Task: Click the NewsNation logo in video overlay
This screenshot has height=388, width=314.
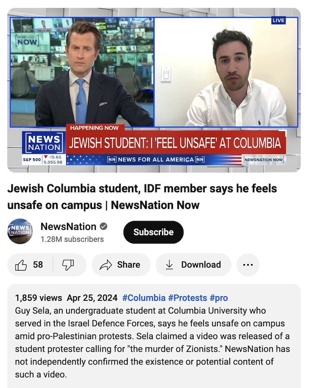Action: (44, 143)
